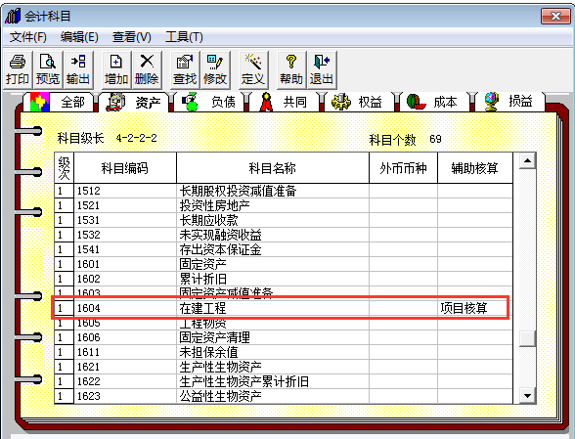575x439 pixels.
Task: Click the 输出 export toolbar icon
Action: [x=78, y=69]
